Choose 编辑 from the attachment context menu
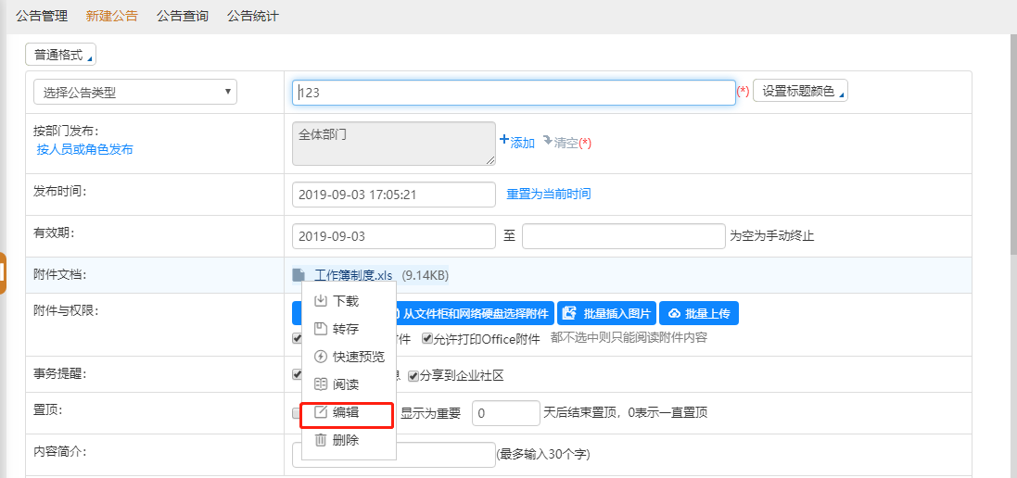The image size is (1017, 478). (347, 413)
